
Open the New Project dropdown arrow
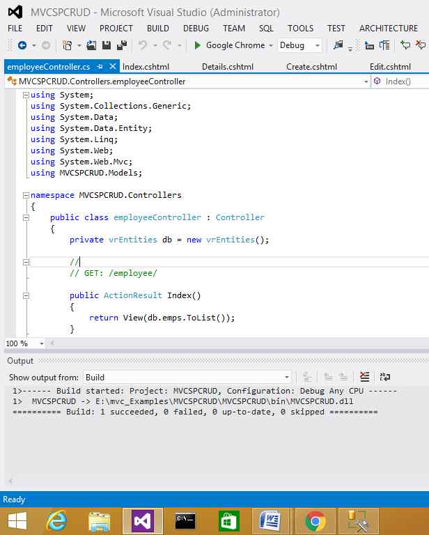tap(79, 45)
